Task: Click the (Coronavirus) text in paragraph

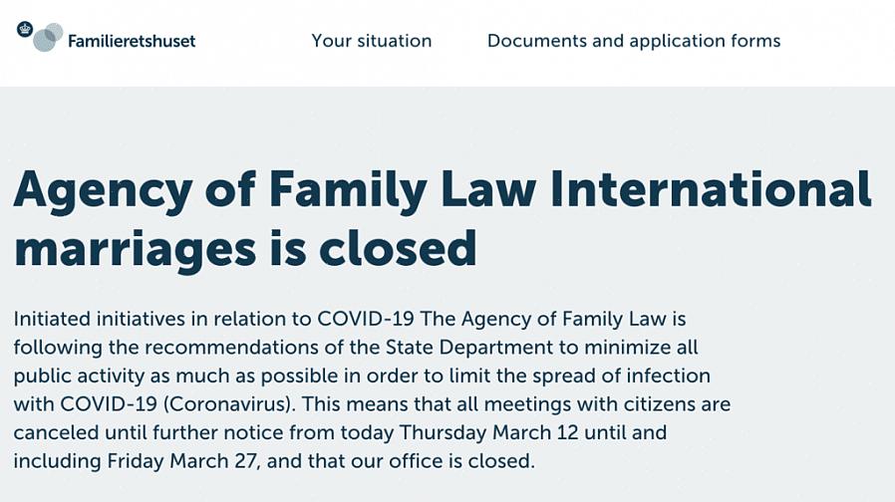Action: (226, 405)
